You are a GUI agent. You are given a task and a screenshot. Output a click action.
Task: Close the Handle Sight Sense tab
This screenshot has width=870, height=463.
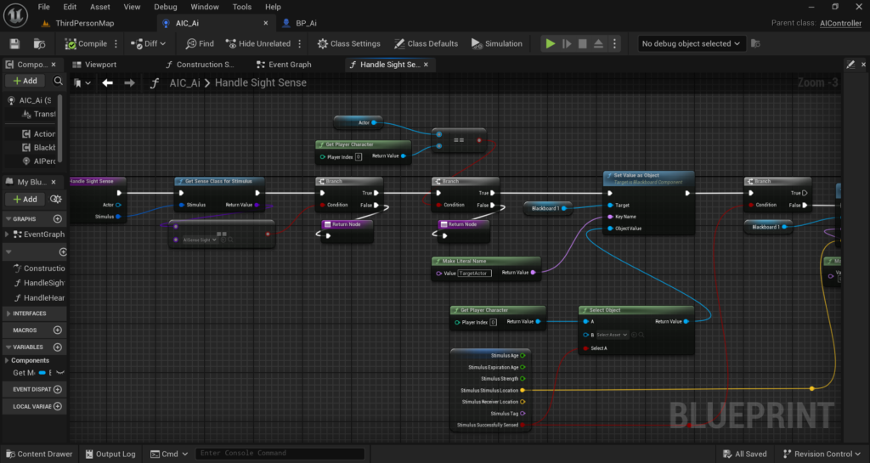point(427,65)
